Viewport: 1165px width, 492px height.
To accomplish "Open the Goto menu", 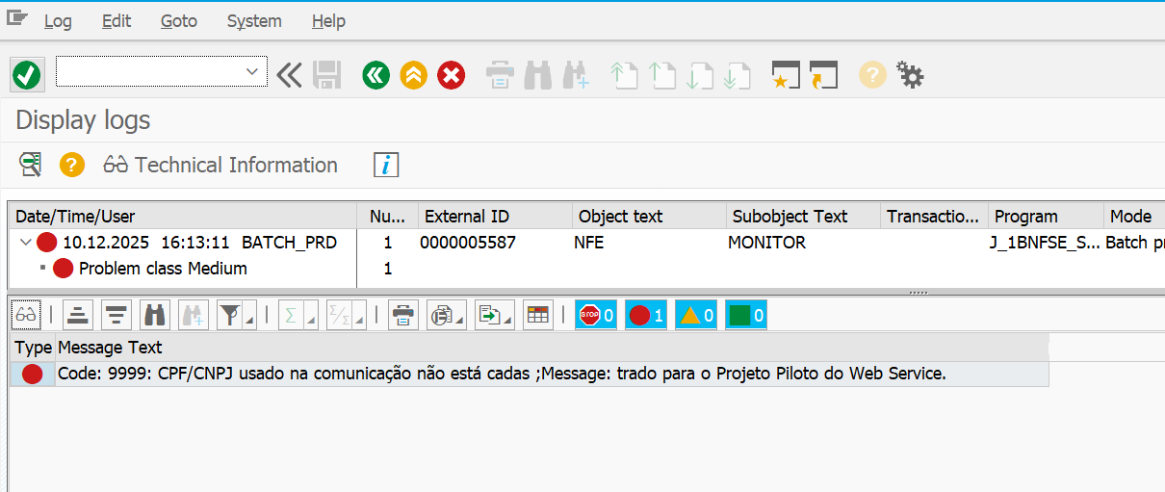I will 178,20.
